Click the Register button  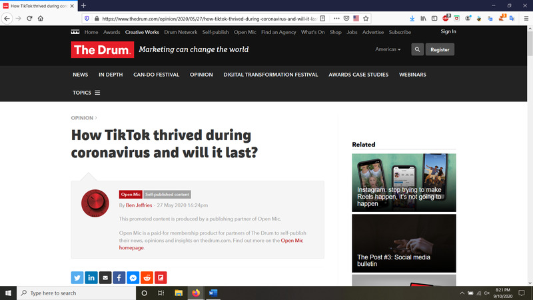click(x=440, y=49)
